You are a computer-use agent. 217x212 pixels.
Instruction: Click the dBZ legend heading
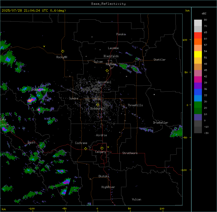point(204,13)
